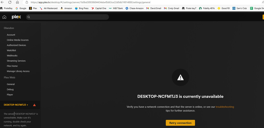This screenshot has height=128, width=264.
Task: Go back with the browser back arrow
Action: pos(2,2)
